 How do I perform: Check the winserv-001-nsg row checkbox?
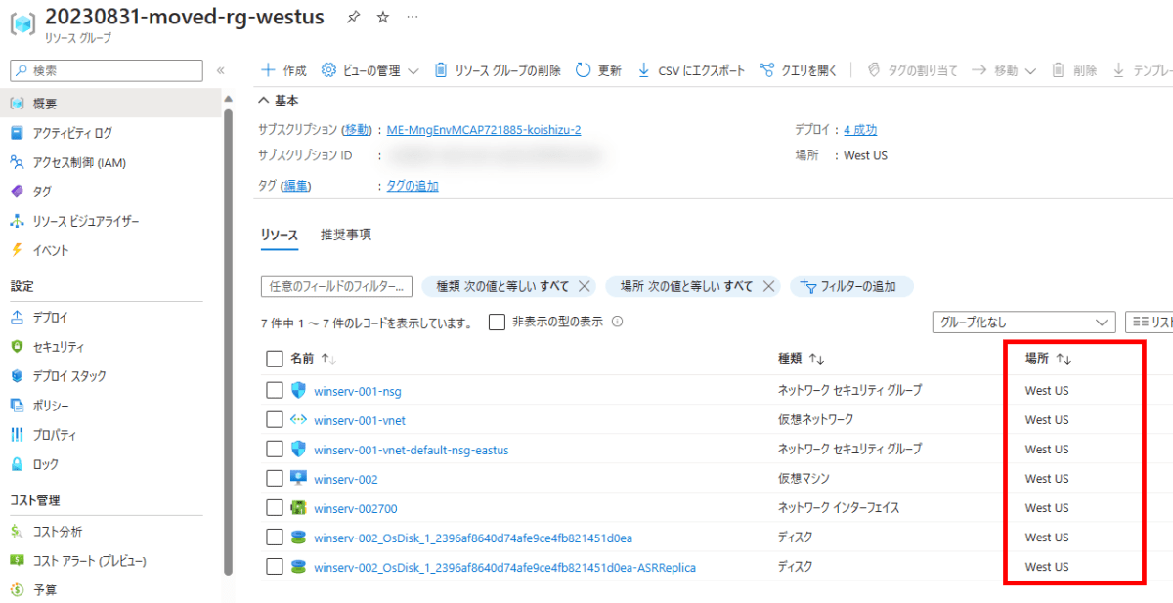tap(274, 391)
